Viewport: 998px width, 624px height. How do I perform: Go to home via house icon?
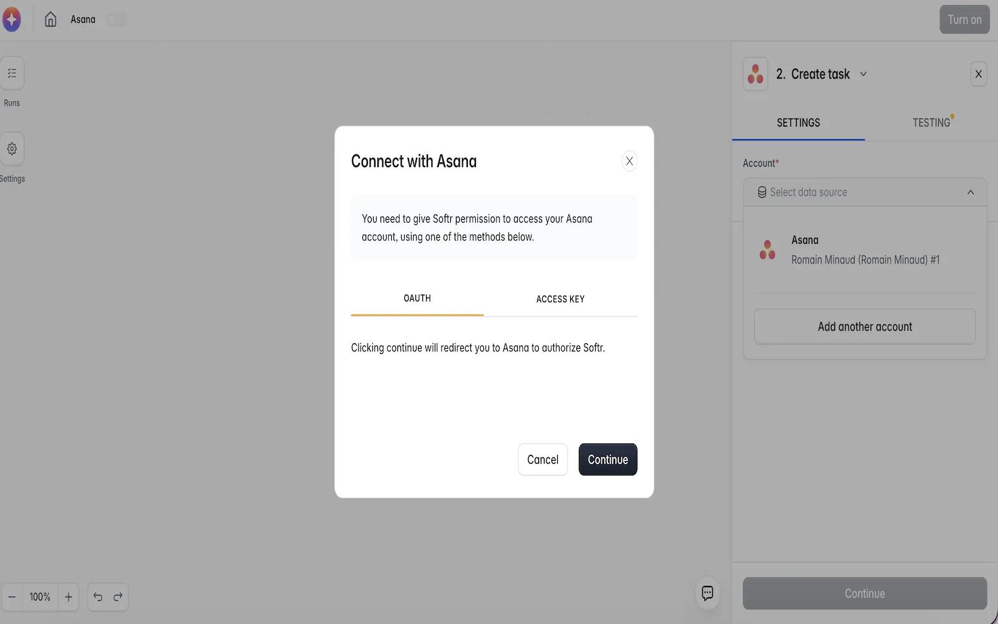[x=51, y=19]
